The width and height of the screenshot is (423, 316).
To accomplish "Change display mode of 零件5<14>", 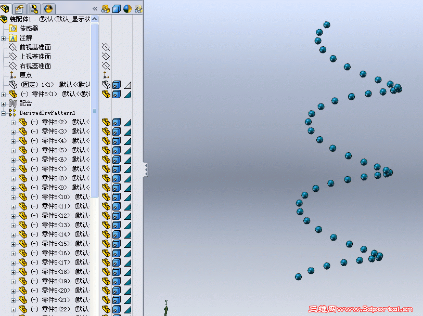I will tap(116, 234).
